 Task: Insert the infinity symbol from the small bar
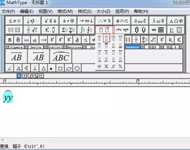pyautogui.click(x=27, y=40)
